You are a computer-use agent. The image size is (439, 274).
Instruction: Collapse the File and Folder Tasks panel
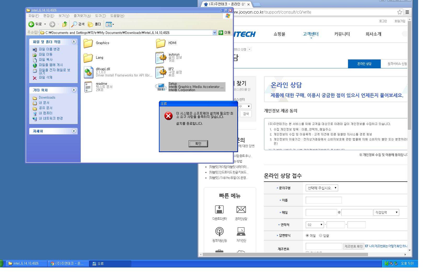(x=74, y=42)
